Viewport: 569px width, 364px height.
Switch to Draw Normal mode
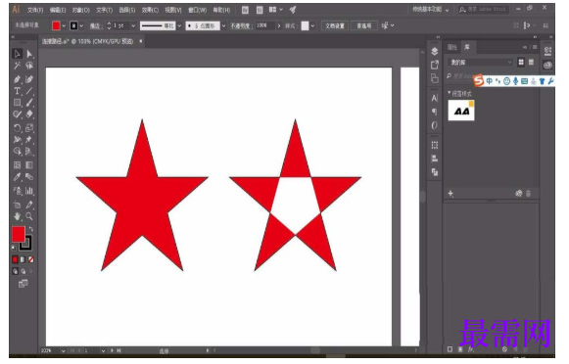pyautogui.click(x=15, y=271)
